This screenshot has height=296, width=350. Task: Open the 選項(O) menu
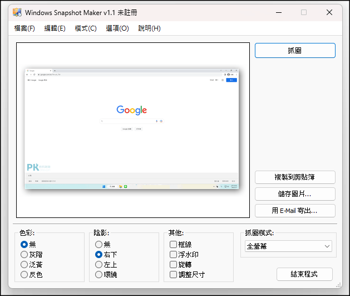coord(117,28)
